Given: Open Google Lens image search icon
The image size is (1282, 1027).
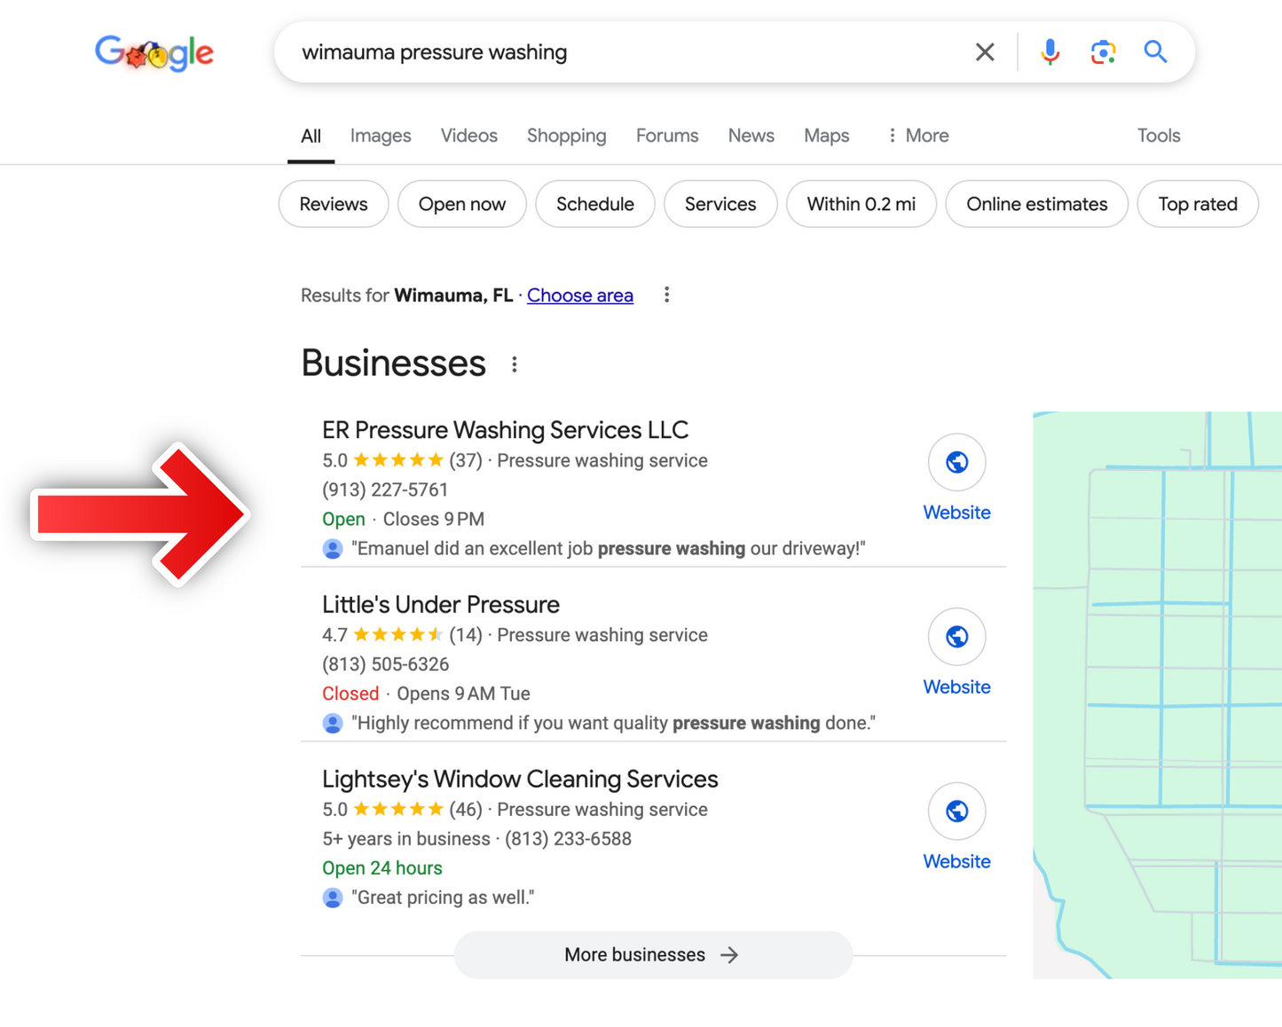Looking at the screenshot, I should pyautogui.click(x=1102, y=52).
